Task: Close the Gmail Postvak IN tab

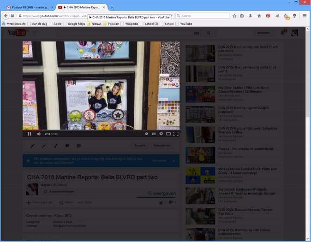Action: click(52, 7)
